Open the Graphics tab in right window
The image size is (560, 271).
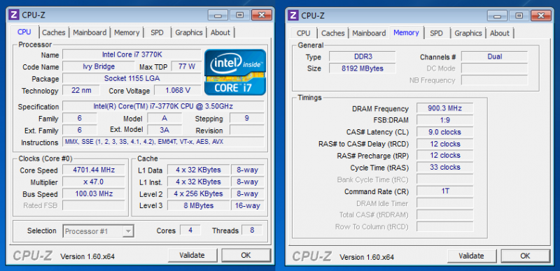click(x=468, y=33)
